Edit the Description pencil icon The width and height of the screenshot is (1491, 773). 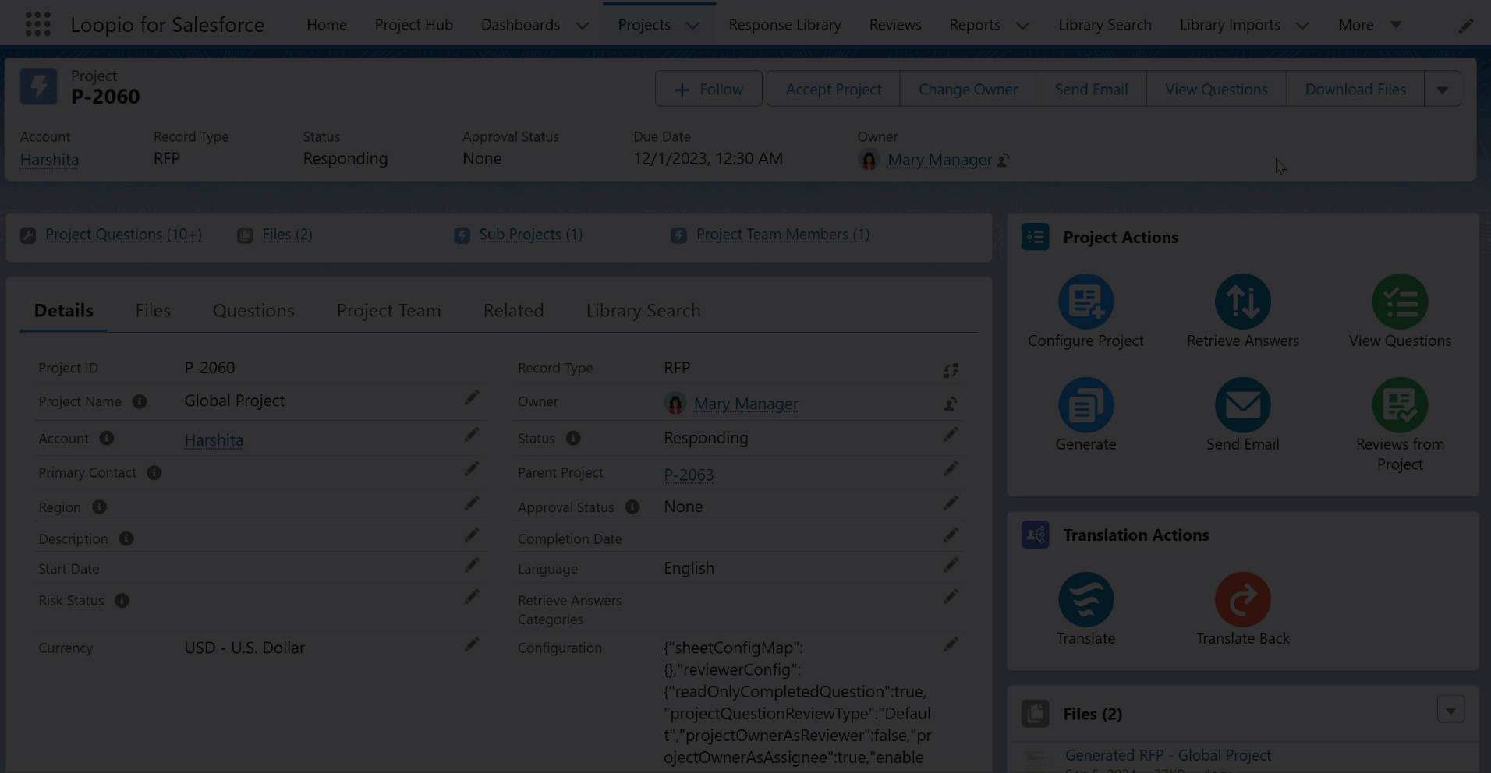click(x=472, y=535)
